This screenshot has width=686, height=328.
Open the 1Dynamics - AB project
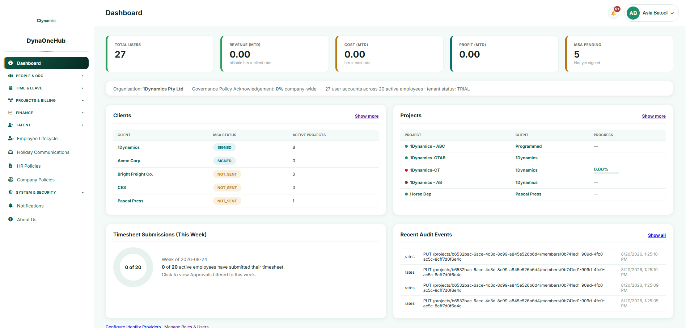click(426, 182)
